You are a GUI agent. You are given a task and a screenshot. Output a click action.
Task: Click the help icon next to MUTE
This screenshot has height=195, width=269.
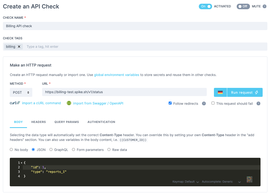264,6
